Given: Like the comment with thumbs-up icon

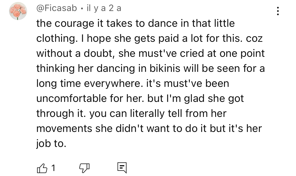Looking at the screenshot, I should point(42,168).
